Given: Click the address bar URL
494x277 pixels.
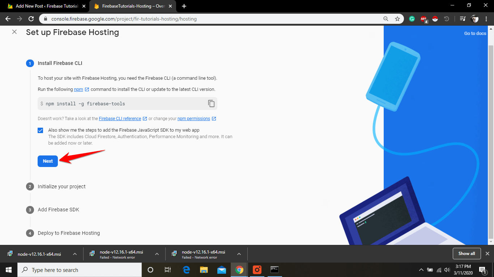Looking at the screenshot, I should pyautogui.click(x=124, y=19).
